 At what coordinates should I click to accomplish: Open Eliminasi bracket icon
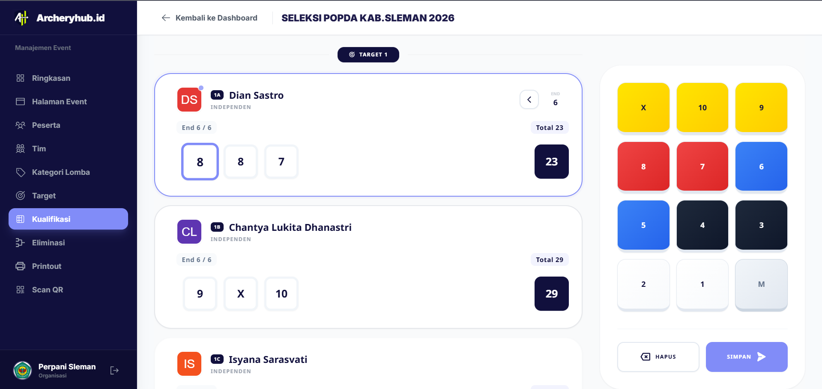point(20,242)
